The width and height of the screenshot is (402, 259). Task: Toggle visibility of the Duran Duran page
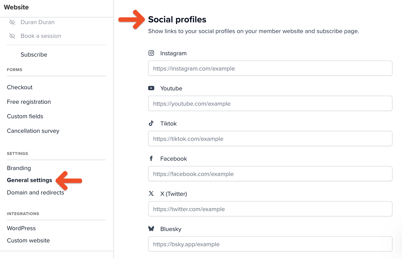[12, 22]
